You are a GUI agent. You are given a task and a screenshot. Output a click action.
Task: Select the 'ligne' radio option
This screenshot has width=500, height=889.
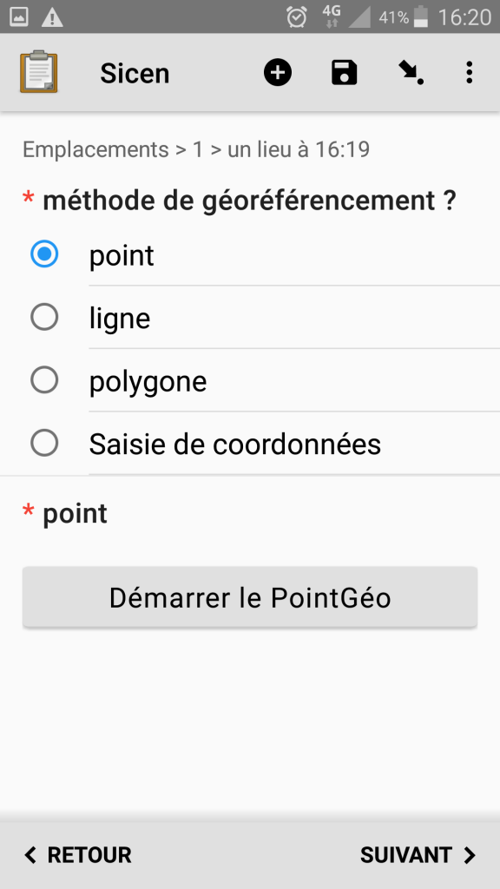[x=250, y=318]
